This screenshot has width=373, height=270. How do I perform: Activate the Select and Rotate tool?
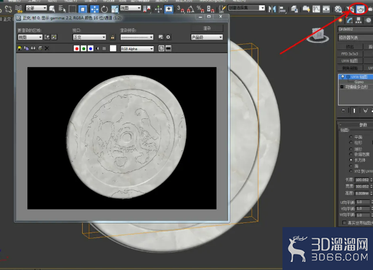click(x=104, y=9)
